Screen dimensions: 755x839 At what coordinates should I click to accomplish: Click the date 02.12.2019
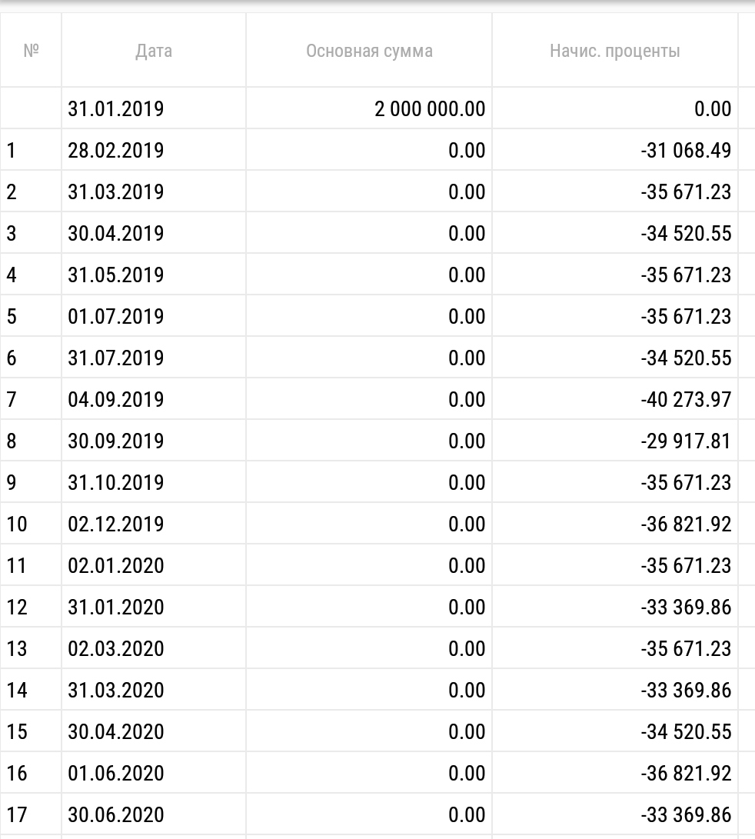(116, 524)
